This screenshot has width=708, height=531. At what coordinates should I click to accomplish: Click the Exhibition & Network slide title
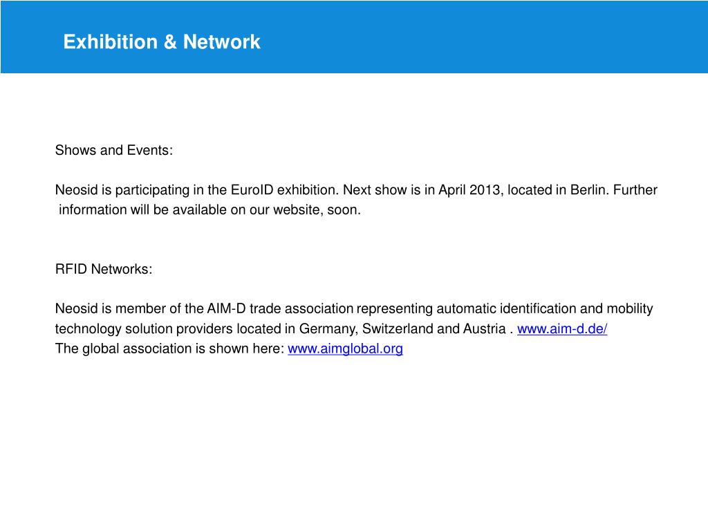pyautogui.click(x=162, y=42)
